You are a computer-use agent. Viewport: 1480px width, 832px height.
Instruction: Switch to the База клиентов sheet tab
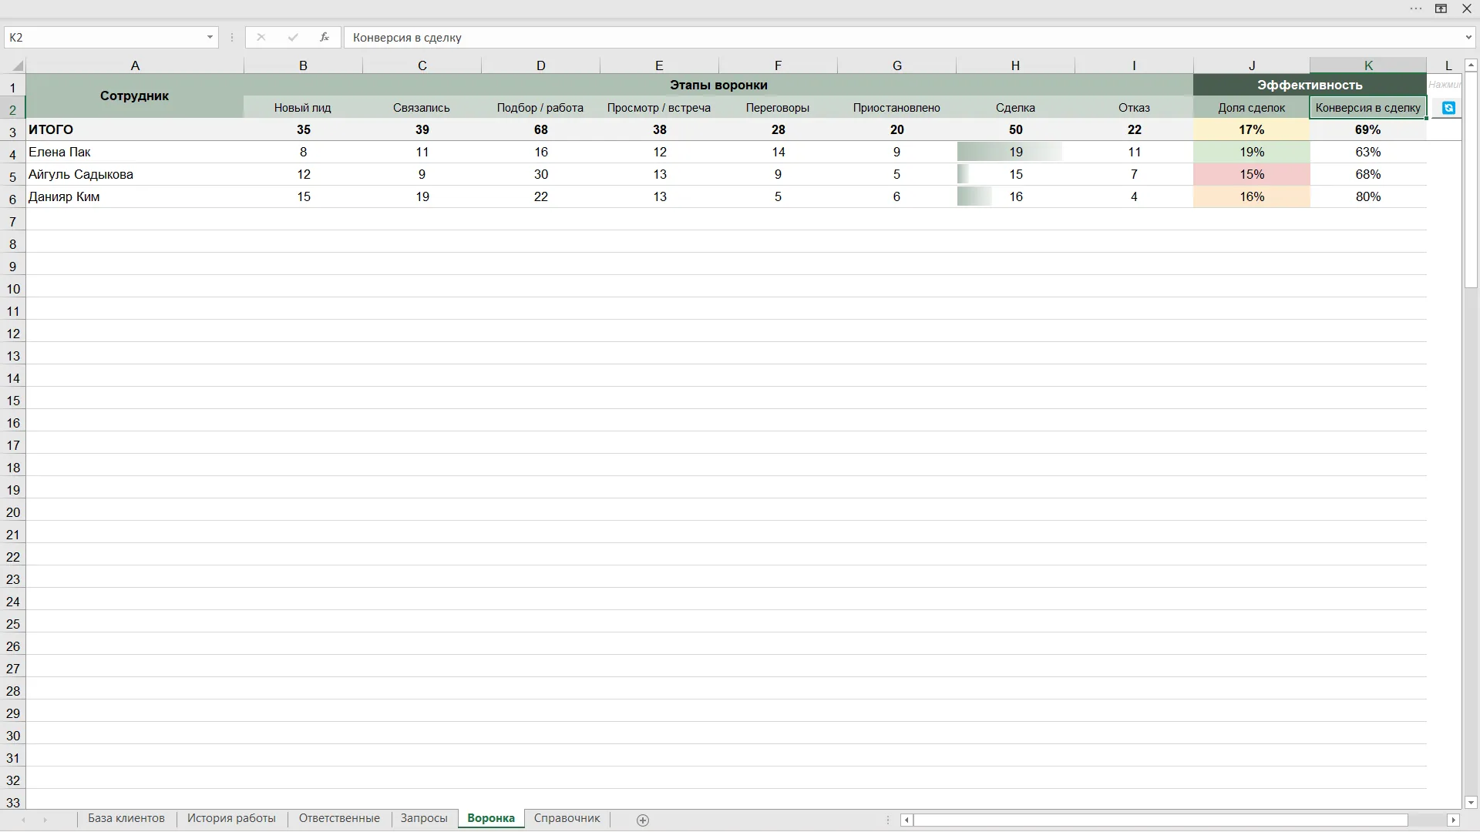(x=126, y=818)
